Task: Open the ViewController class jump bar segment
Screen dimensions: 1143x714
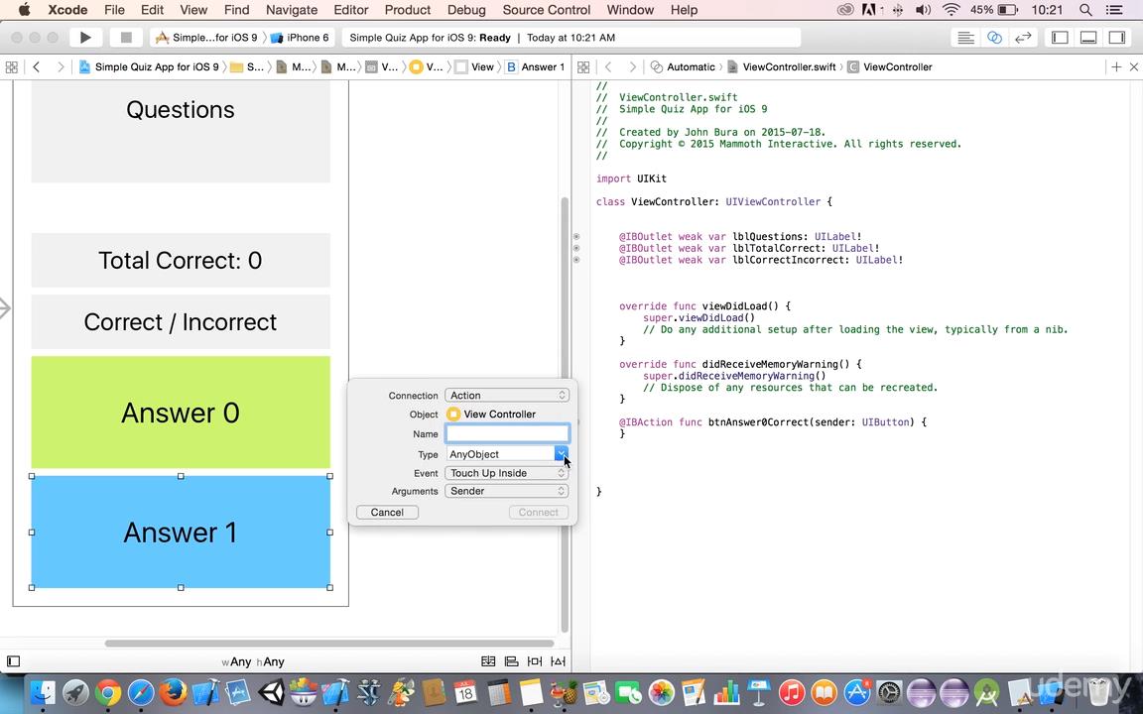Action: pyautogui.click(x=890, y=67)
